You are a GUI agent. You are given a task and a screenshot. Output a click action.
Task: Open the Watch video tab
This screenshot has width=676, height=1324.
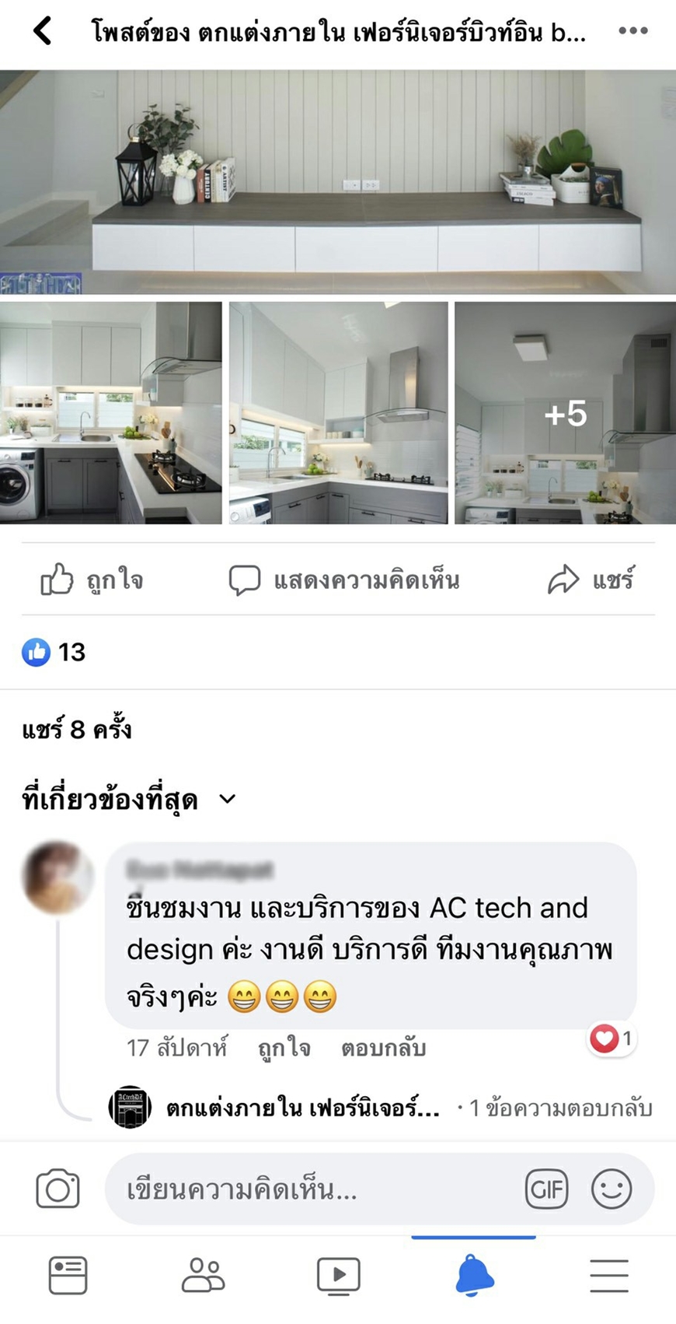click(x=338, y=1276)
